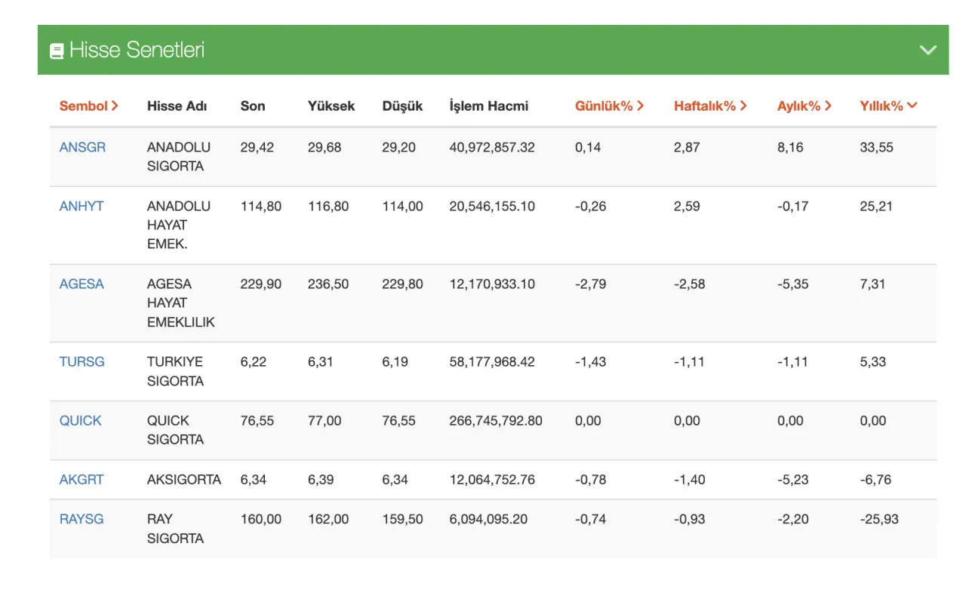Click the Hisse Senetleri book icon
The image size is (966, 599).
click(x=57, y=51)
